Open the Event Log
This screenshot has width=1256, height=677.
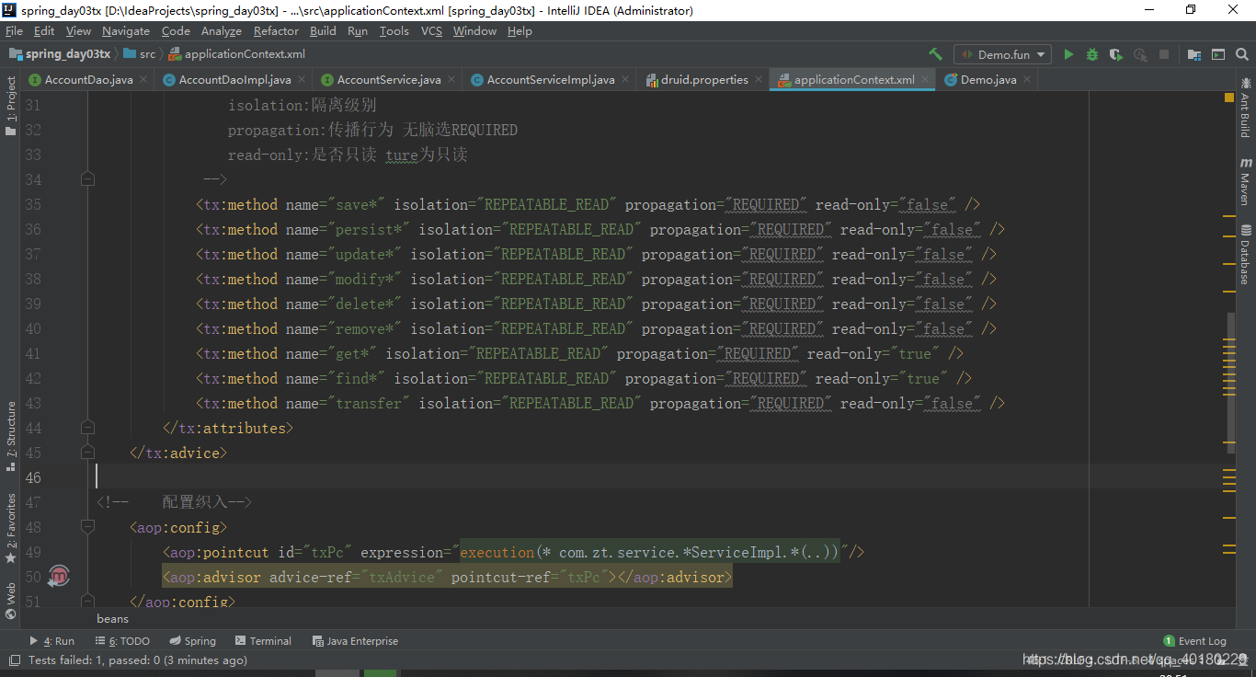[1195, 641]
